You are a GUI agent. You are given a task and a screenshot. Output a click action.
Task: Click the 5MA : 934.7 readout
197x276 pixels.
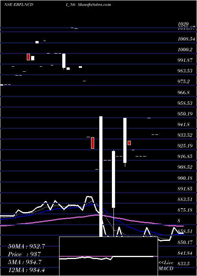pyautogui.click(x=25, y=262)
